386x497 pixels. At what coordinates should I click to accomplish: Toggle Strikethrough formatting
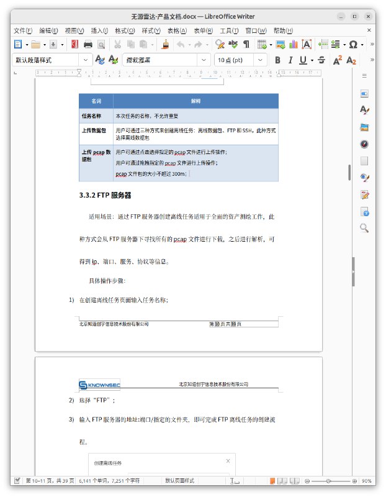tap(321, 60)
